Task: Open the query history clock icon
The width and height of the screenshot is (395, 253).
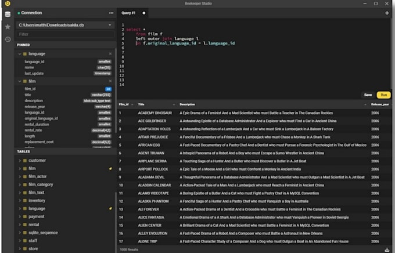Action: pos(8,39)
